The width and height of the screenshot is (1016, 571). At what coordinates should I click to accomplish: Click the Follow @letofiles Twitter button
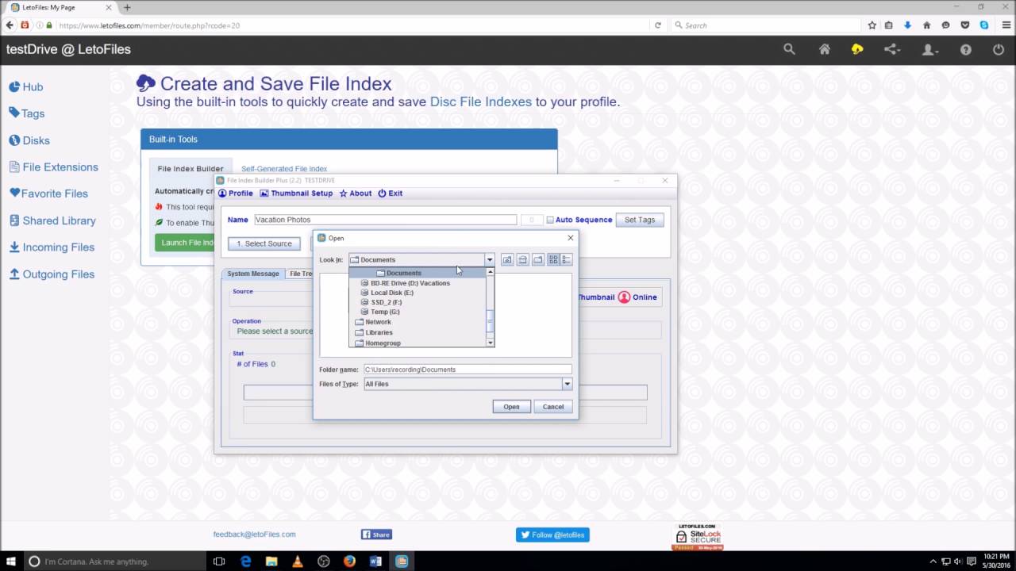click(x=552, y=535)
